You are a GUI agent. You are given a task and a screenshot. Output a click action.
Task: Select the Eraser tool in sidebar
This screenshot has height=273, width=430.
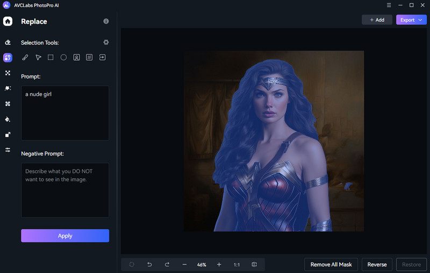[x=8, y=43]
